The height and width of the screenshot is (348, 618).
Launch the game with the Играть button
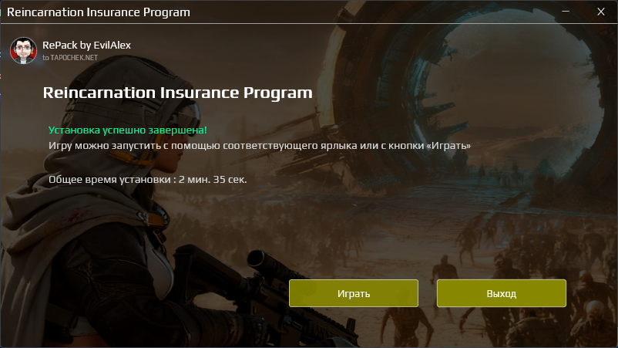click(x=354, y=293)
